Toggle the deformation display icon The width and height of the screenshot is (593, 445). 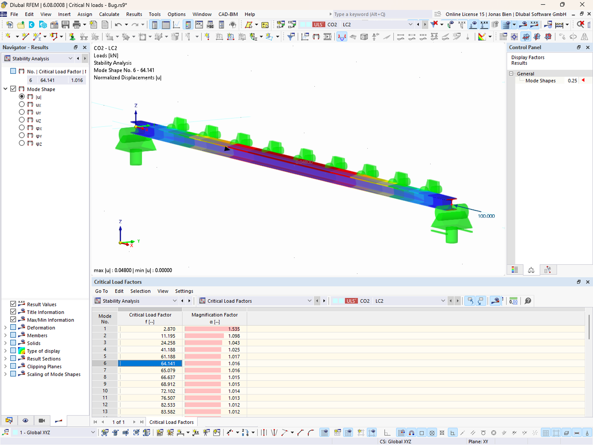point(342,37)
